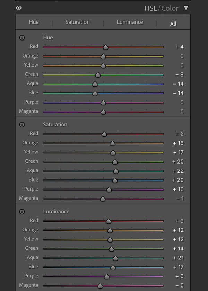The width and height of the screenshot is (208, 291).
Task: Toggle the HSL panel eye visibility switch
Action: [x=19, y=8]
